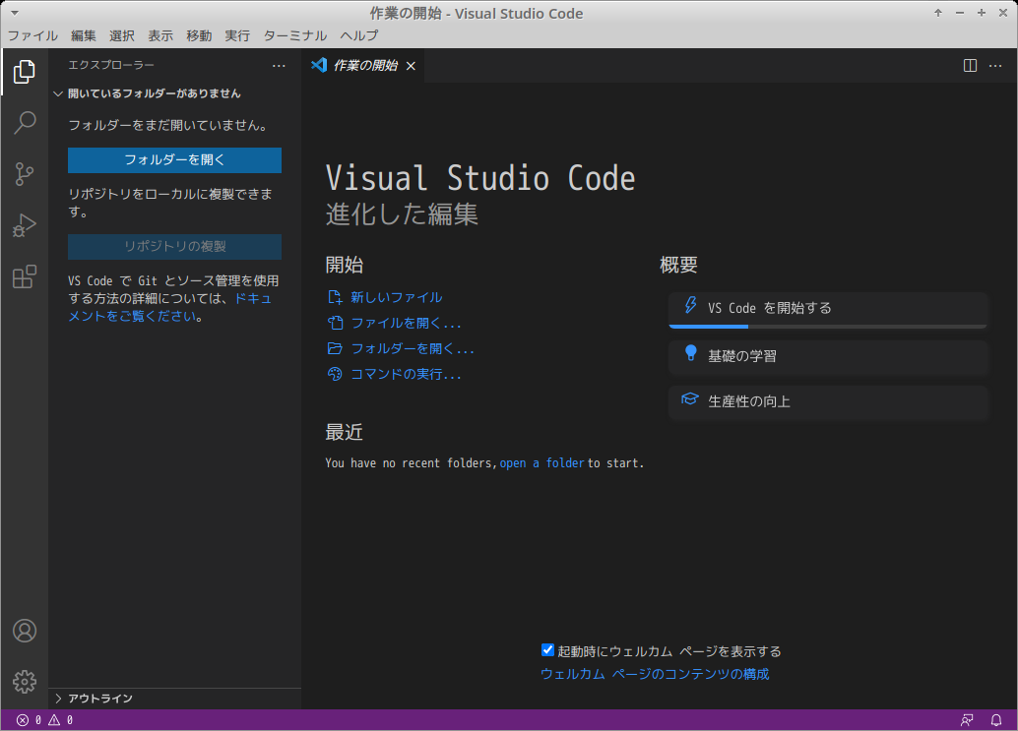Click the notifications bell icon
The width and height of the screenshot is (1018, 731).
click(996, 720)
